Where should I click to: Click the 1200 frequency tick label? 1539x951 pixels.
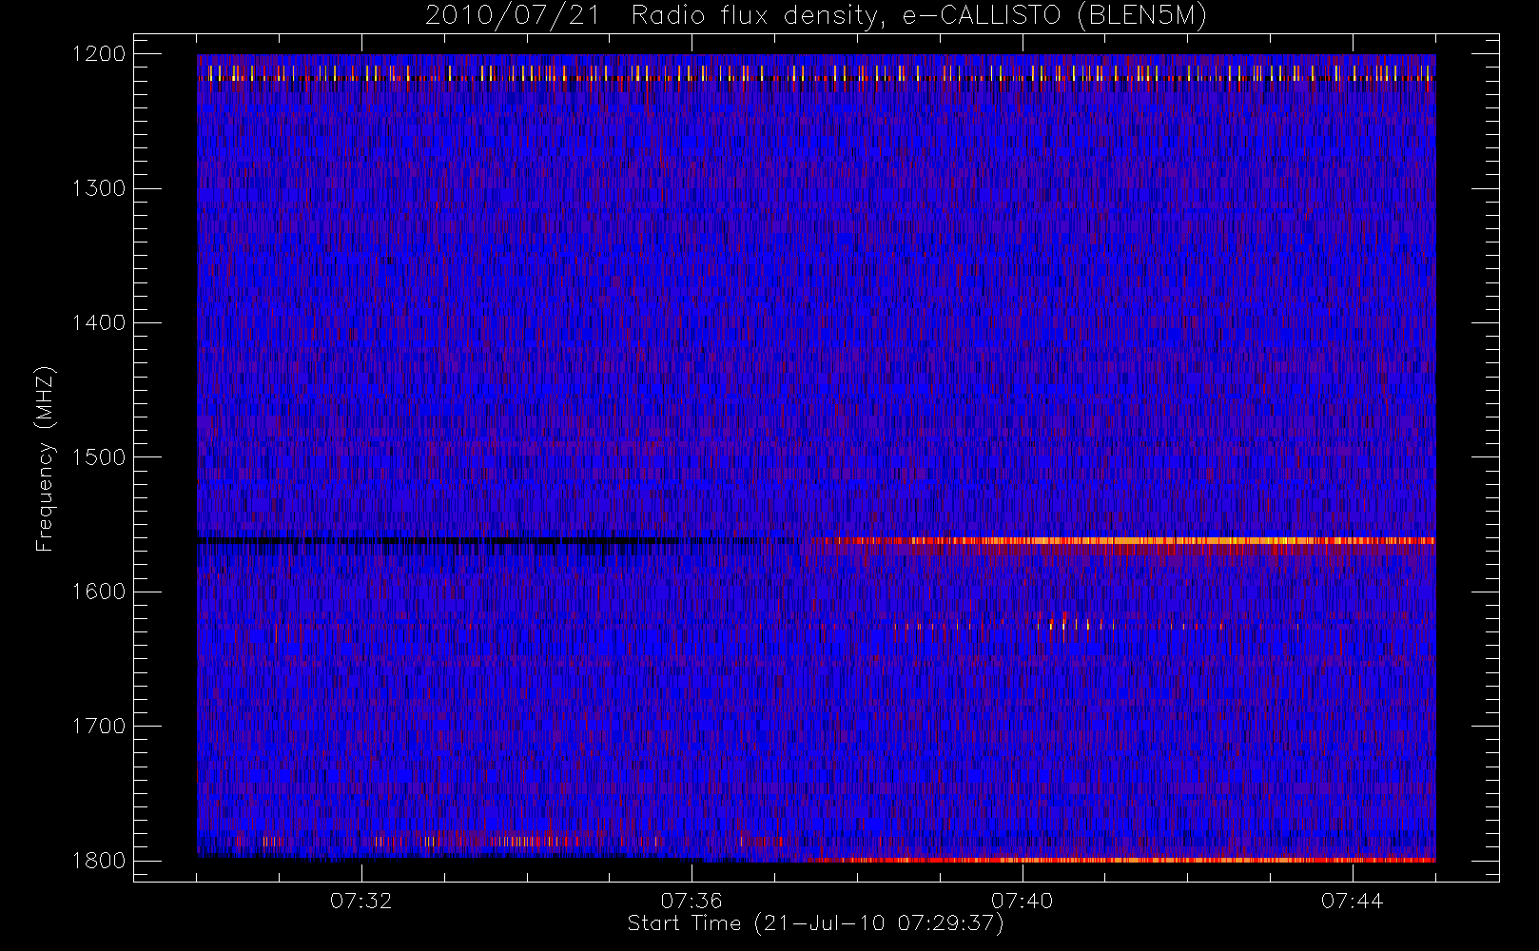(99, 54)
